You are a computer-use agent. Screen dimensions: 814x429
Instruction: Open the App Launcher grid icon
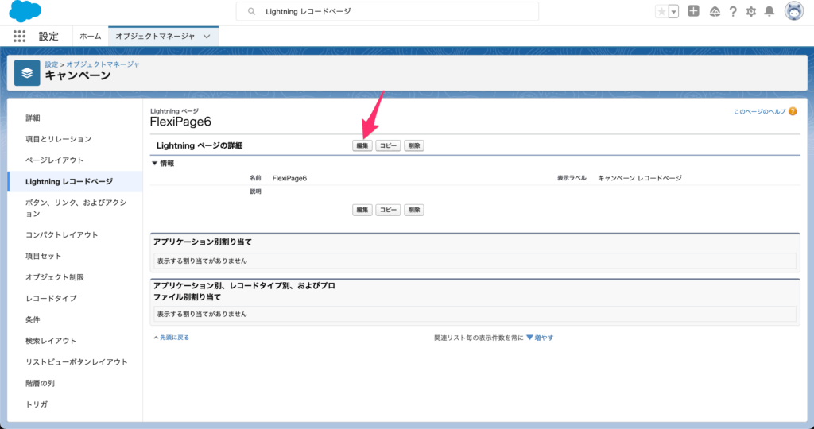tap(20, 37)
